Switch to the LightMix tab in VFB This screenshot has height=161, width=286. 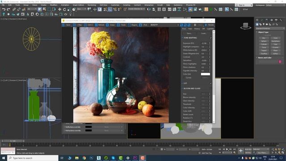coord(210,29)
